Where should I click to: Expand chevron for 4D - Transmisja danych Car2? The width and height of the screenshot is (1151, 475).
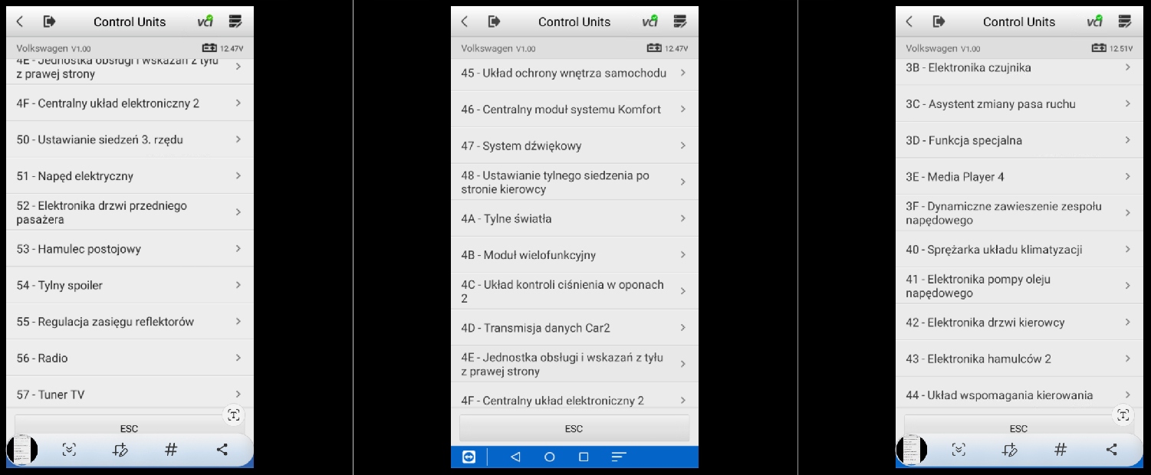click(682, 328)
